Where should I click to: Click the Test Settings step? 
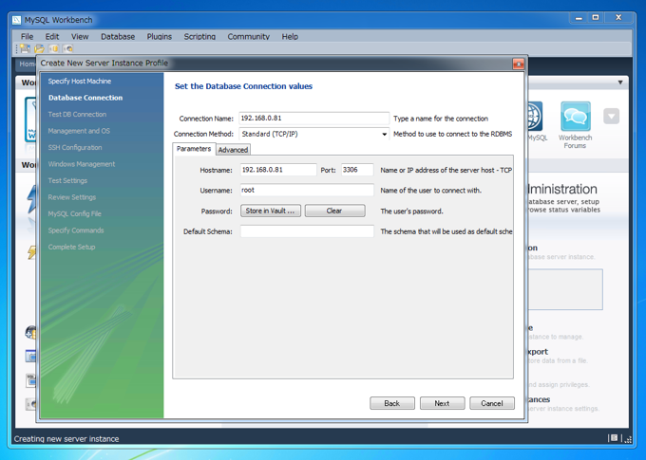67,180
